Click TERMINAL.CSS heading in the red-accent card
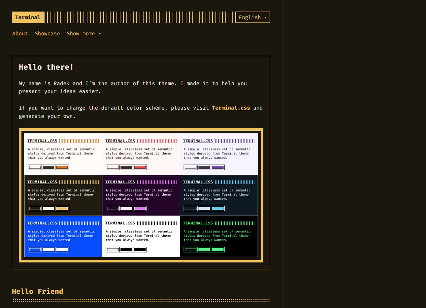 pos(120,141)
